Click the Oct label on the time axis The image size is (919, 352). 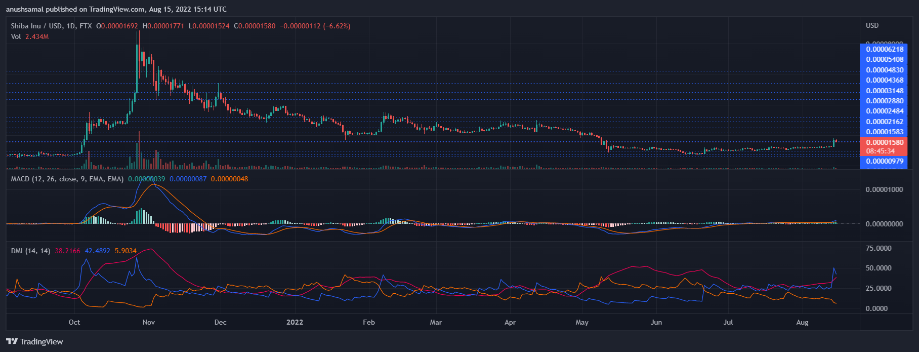click(74, 322)
